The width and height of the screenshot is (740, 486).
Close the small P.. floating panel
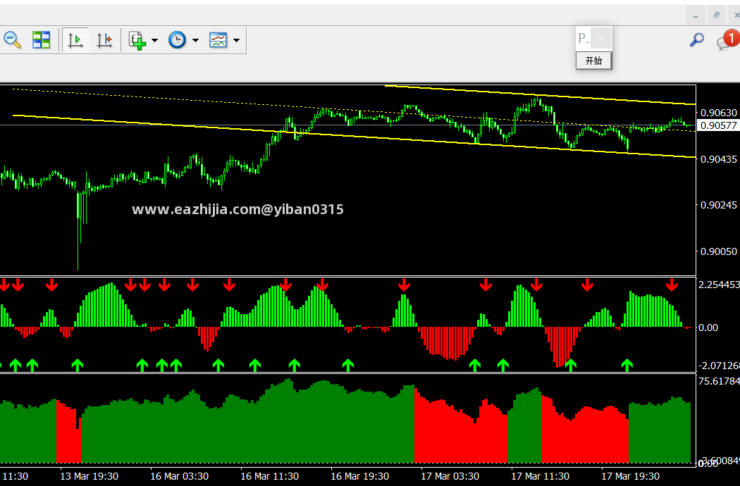coord(601,39)
